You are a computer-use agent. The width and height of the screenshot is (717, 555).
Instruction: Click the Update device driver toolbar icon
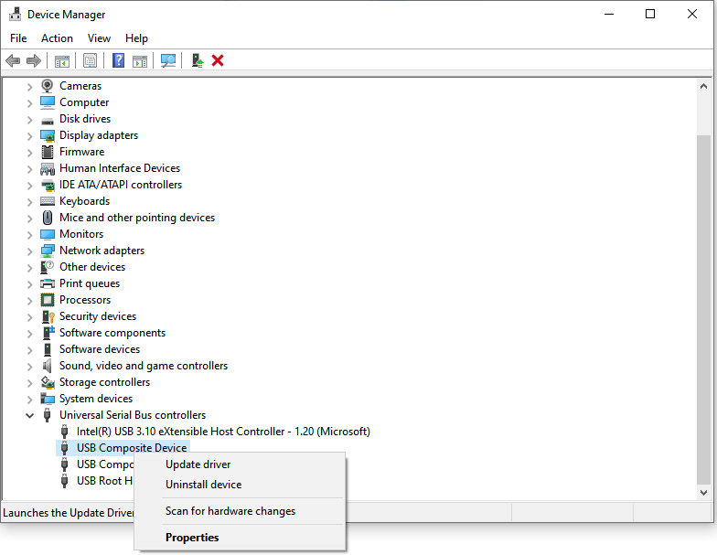point(197,60)
